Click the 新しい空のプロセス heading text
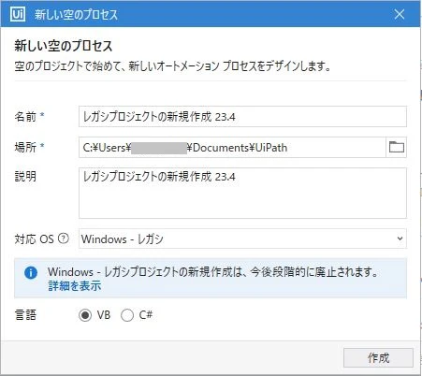The width and height of the screenshot is (422, 376). (64, 46)
